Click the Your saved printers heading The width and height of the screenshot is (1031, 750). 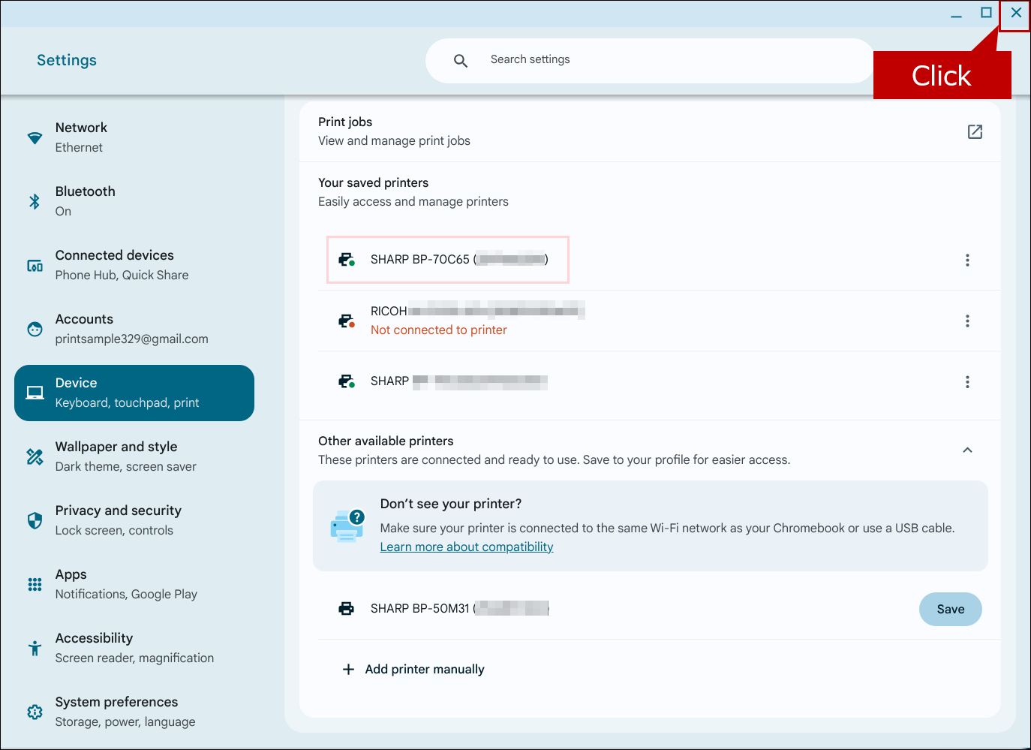click(x=373, y=182)
